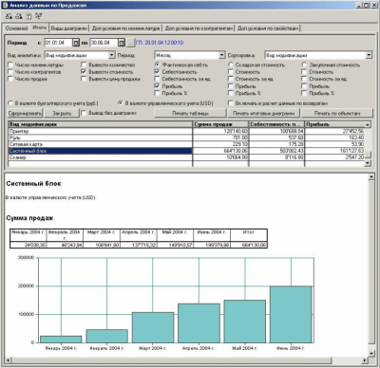The width and height of the screenshot is (380, 368).
Task: Expand the Вид аналитики dropdown
Action: point(111,55)
